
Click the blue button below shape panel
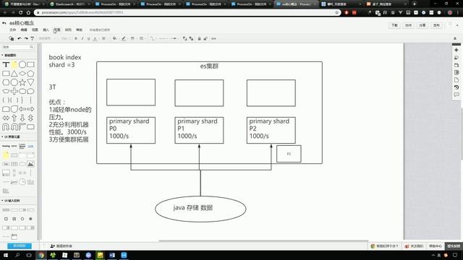coord(20,246)
